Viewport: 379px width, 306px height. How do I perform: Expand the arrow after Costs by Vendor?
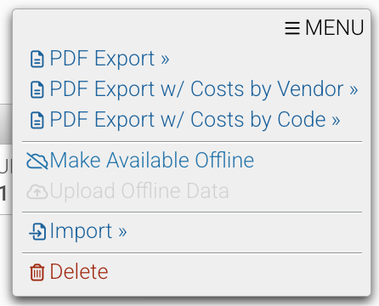[354, 90]
